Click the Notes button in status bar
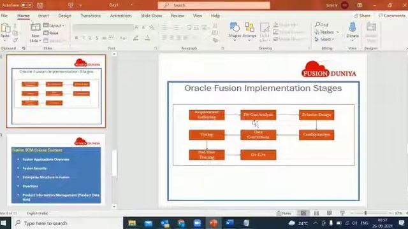The height and width of the screenshot is (229, 408). pos(284,213)
